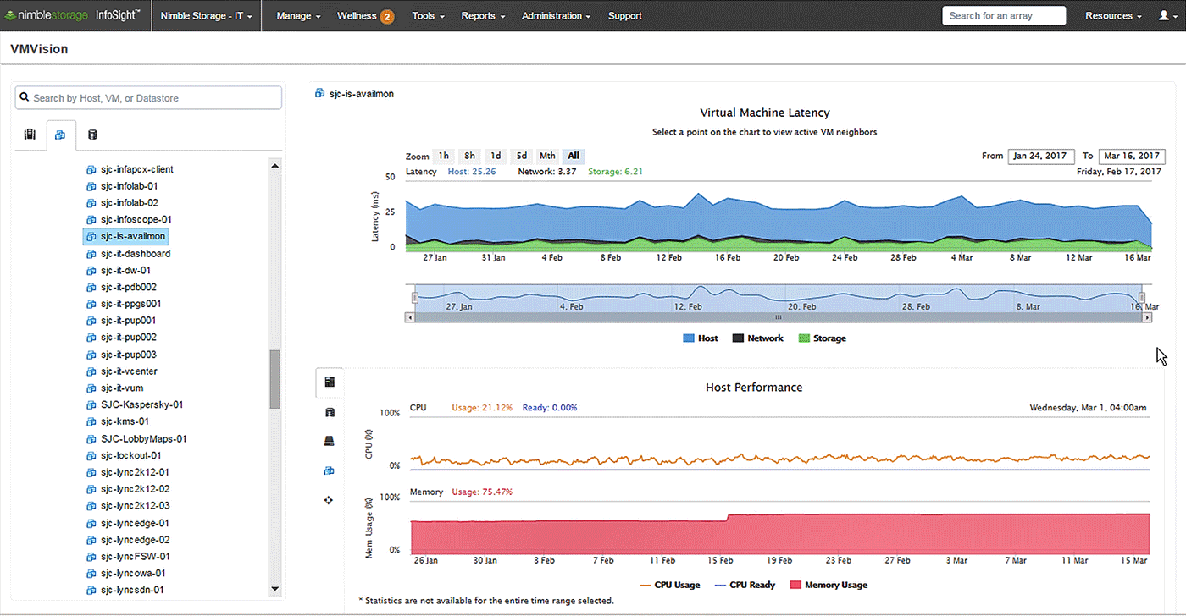Click the VM icon next to SJC-Kaspersky-01
Image resolution: width=1186 pixels, height=616 pixels.
tap(91, 405)
